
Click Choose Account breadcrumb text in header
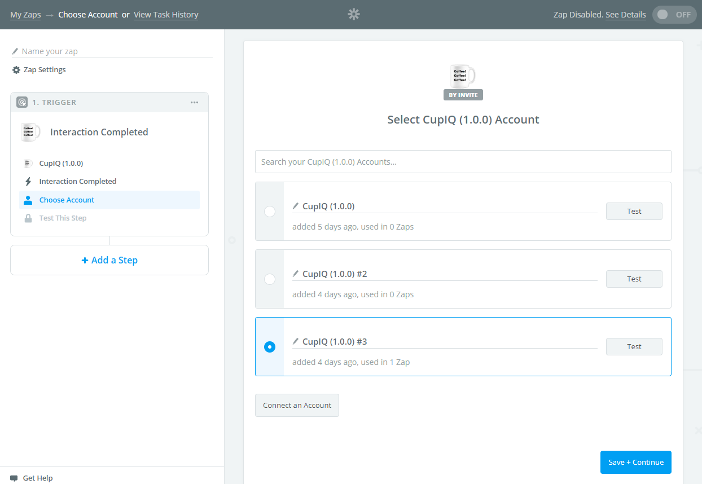coord(88,15)
